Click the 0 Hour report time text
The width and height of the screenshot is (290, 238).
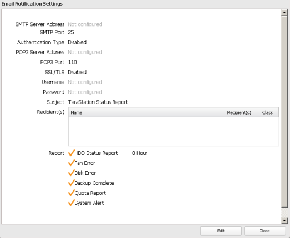pos(140,153)
